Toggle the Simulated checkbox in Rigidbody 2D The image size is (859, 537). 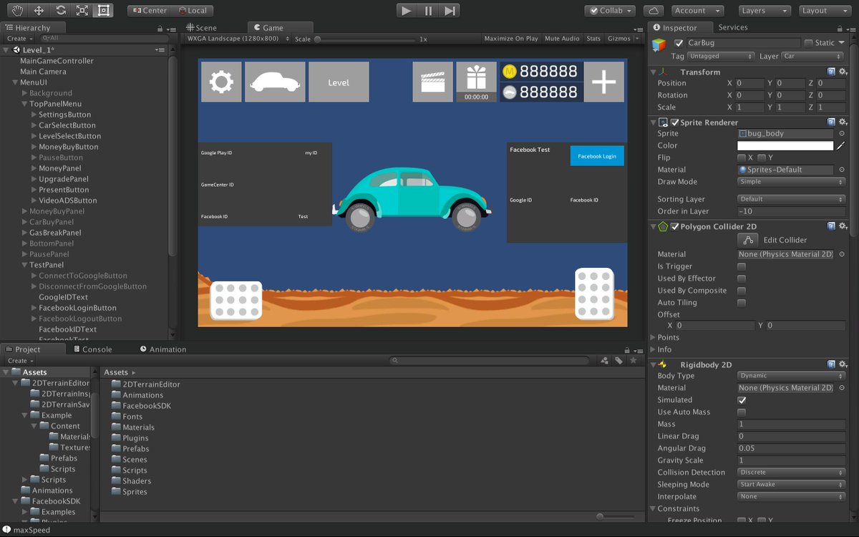(x=743, y=400)
